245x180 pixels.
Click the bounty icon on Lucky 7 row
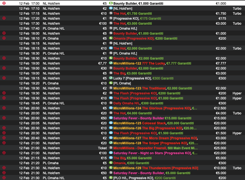[x=4, y=78]
